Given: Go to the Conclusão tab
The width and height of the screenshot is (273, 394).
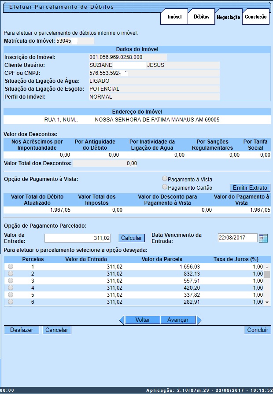Looking at the screenshot, I should tap(255, 17).
